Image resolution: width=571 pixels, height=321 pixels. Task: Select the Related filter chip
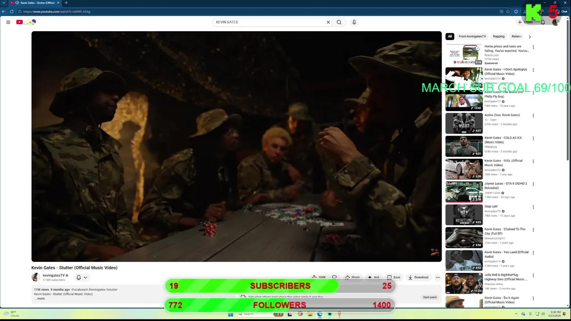click(517, 37)
